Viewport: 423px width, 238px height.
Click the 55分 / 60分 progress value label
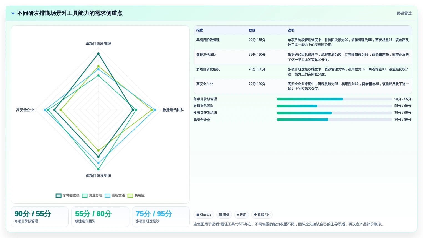click(x=403, y=106)
